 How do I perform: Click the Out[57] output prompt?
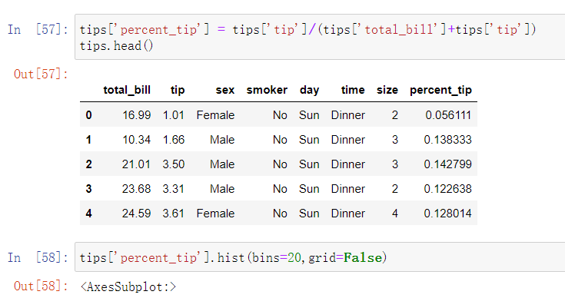(41, 74)
